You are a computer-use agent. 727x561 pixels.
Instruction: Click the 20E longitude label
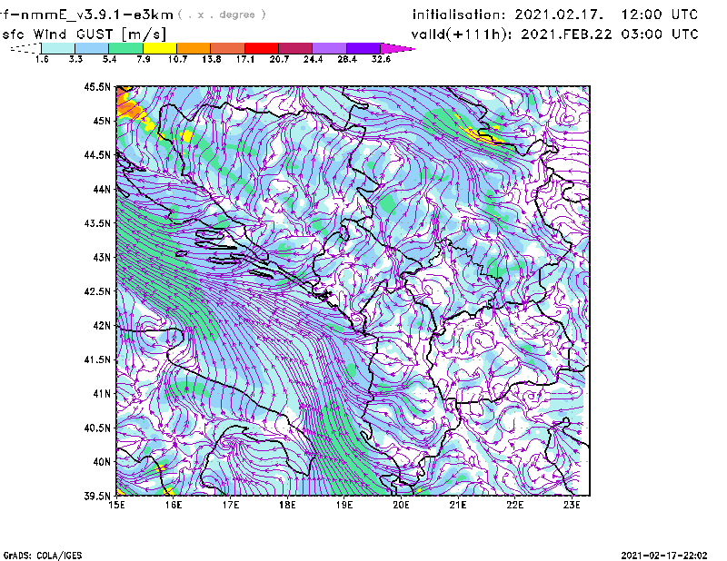click(401, 505)
